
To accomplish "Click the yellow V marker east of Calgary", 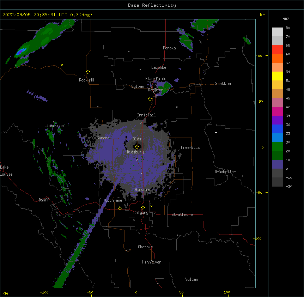I will pyautogui.click(x=151, y=206).
